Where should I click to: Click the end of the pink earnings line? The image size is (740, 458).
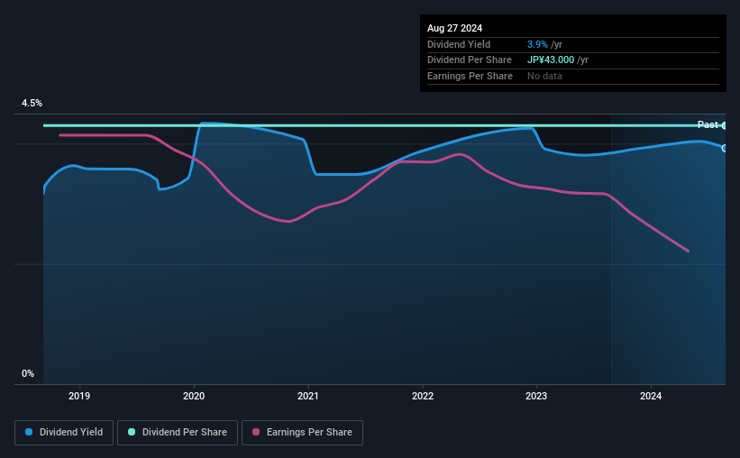(x=688, y=251)
